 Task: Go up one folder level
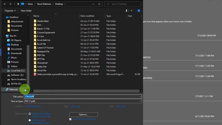[x=18, y=4]
